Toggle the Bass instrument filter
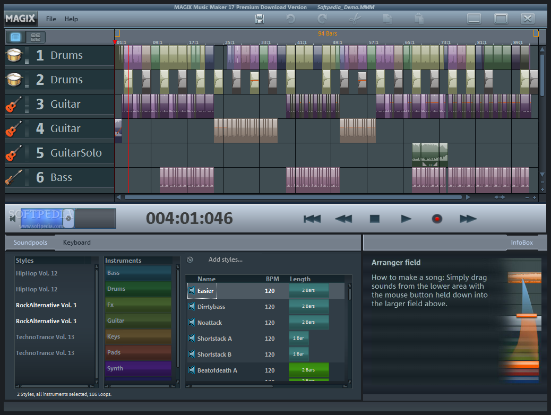Screen dimensions: 551x415 [x=138, y=273]
